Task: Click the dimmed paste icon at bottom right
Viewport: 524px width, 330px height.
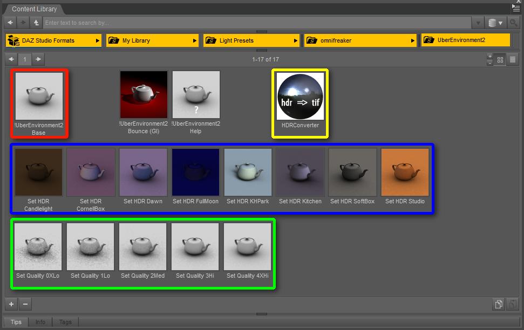Action: point(512,304)
